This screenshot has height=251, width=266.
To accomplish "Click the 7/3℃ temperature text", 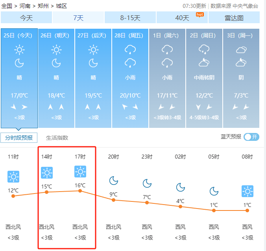I will (241, 96).
